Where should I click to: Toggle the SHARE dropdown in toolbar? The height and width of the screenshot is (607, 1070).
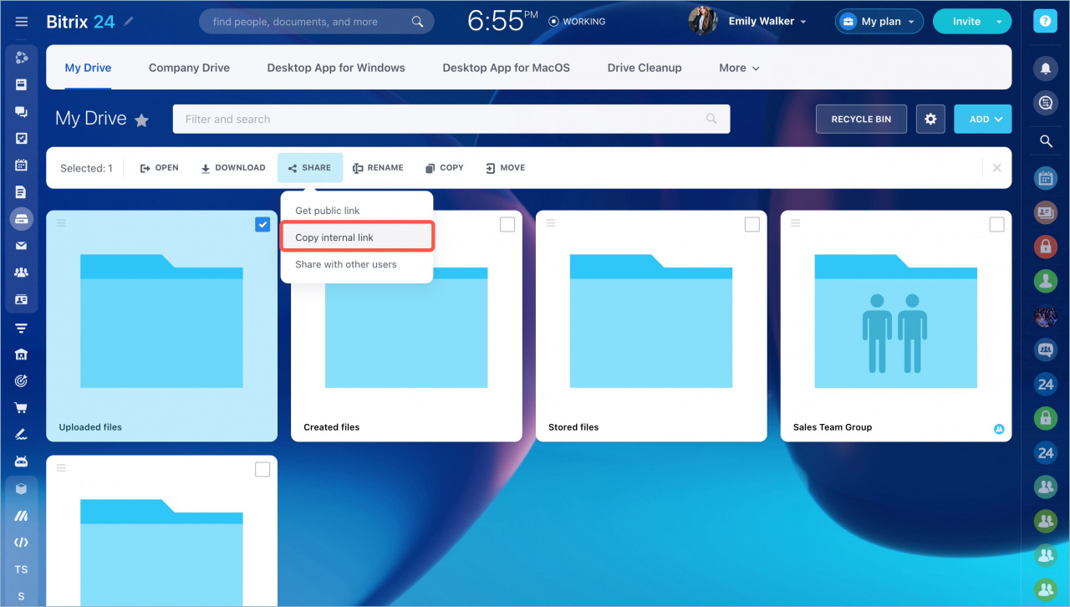310,167
